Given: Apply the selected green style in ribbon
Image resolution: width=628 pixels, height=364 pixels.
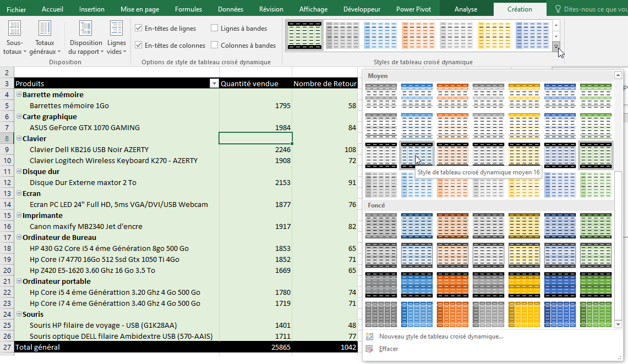Looking at the screenshot, I should (304, 35).
